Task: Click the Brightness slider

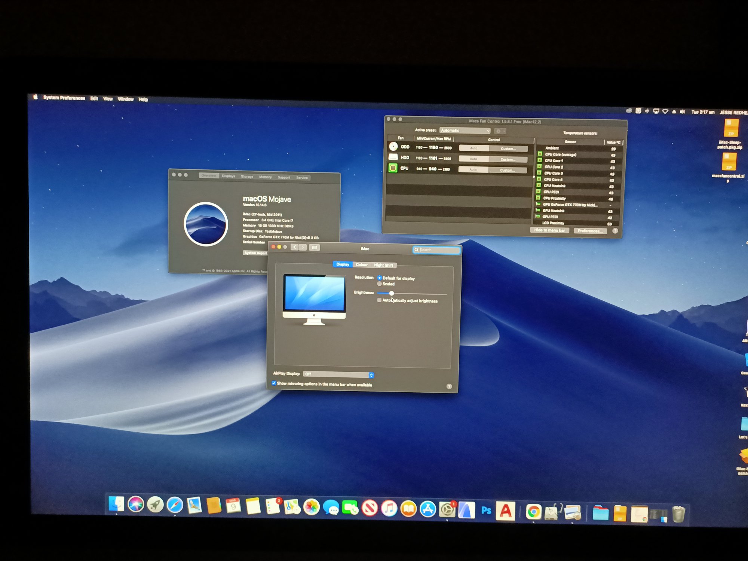Action: (392, 293)
